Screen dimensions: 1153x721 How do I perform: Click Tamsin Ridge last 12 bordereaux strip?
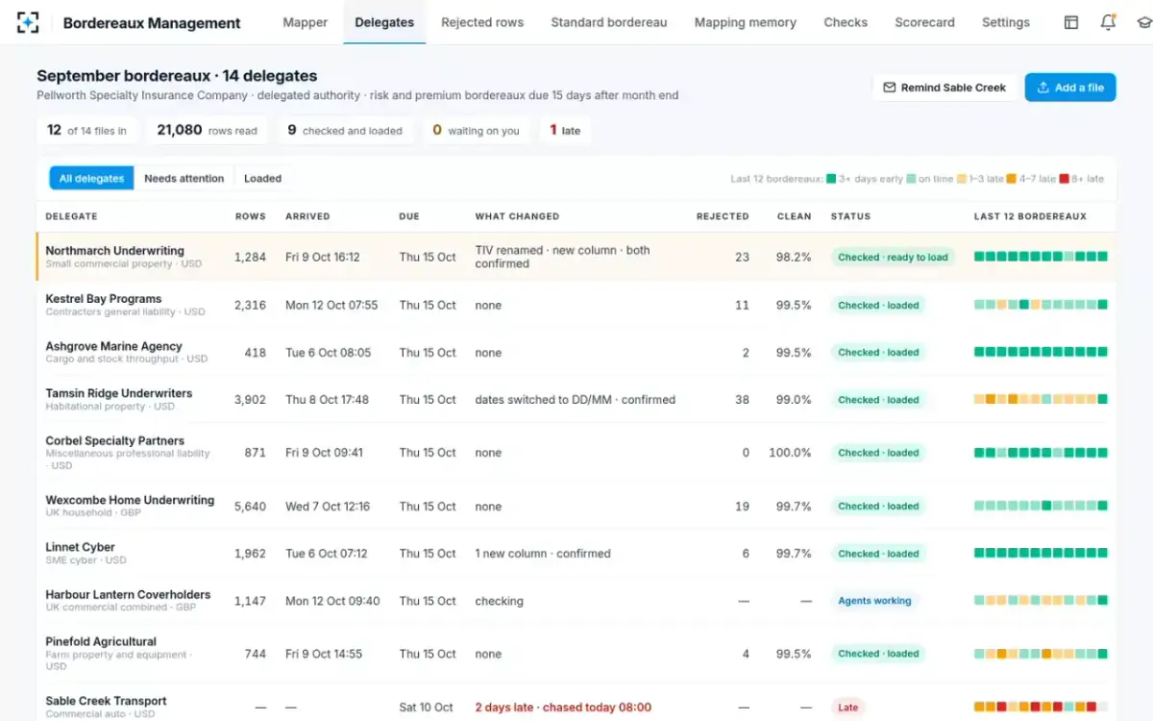1041,399
